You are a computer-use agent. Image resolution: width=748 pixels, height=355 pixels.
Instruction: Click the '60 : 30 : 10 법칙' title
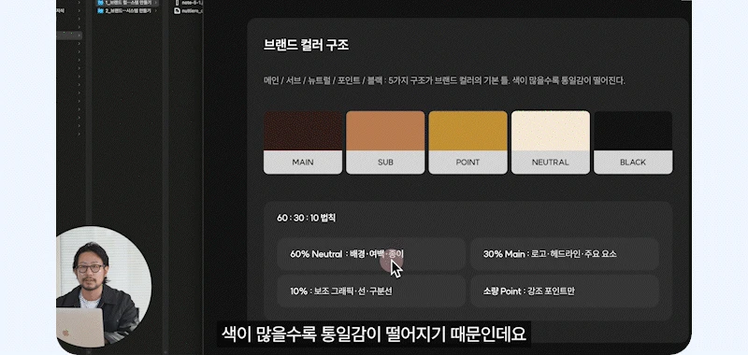click(x=307, y=218)
